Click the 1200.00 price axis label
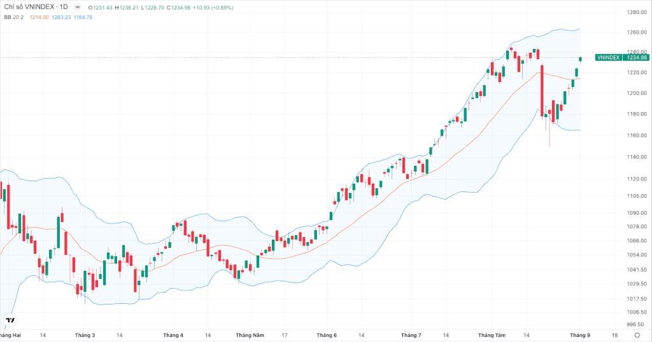Viewport: 652px width, 342px height. click(x=637, y=93)
